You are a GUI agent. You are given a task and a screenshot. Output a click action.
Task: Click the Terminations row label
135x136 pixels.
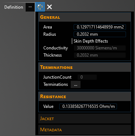pos(56,84)
